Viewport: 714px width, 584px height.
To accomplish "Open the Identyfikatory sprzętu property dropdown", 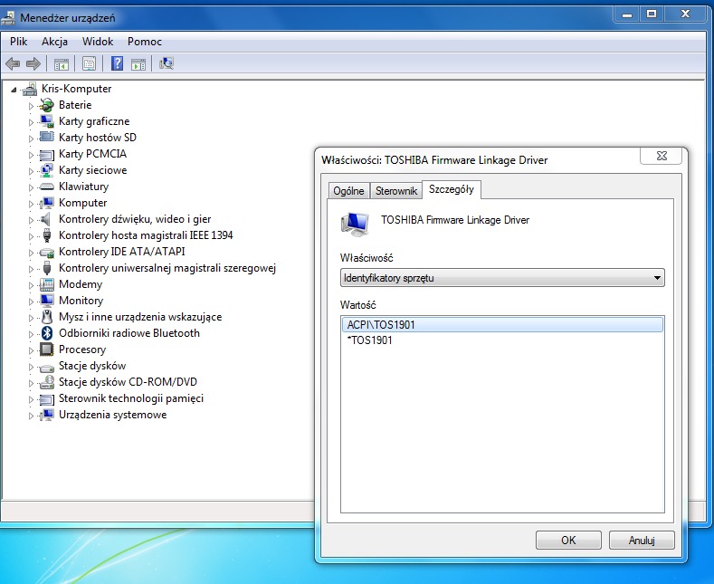I will pos(502,278).
